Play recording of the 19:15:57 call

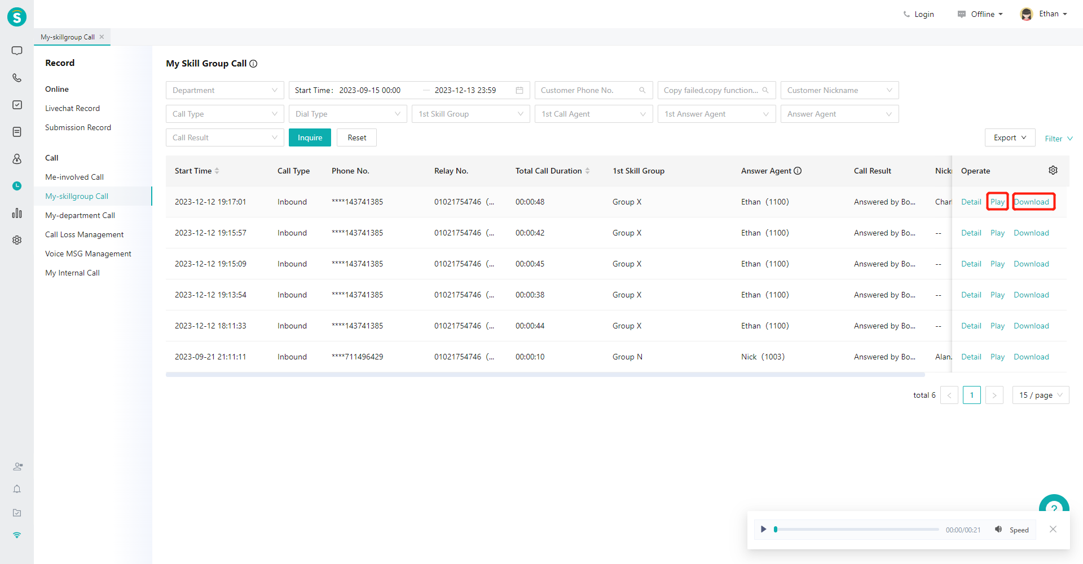997,233
